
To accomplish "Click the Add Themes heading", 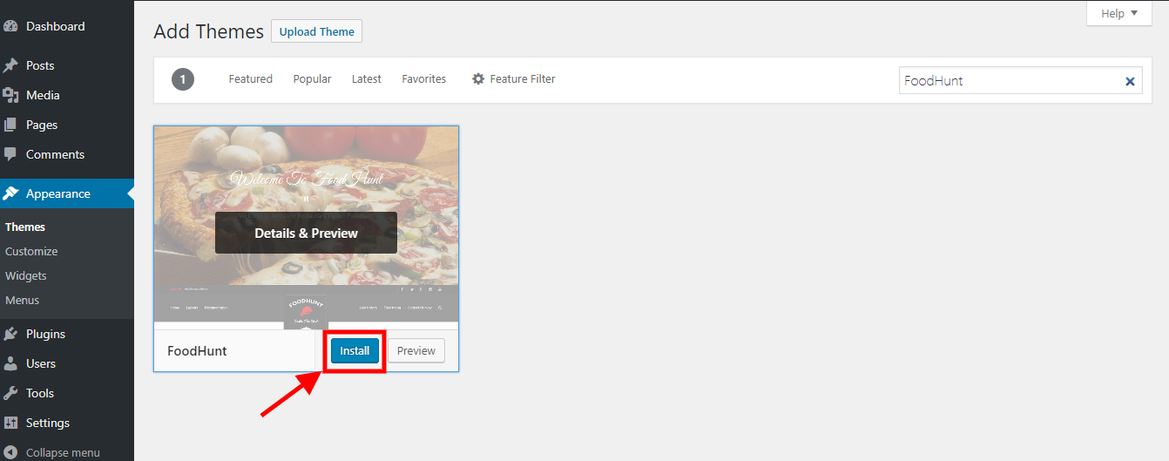I will (x=209, y=32).
